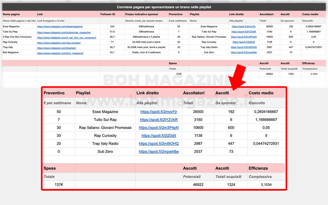Screen dimensions: 328x205
Task: Open Esse Magazine playlist link in enlarged table
Action: [158, 112]
